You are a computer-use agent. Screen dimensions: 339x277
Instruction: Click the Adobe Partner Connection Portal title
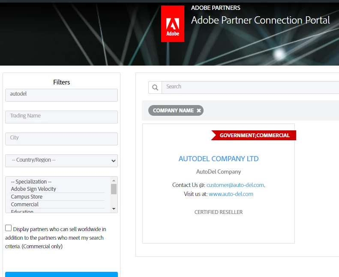click(260, 20)
